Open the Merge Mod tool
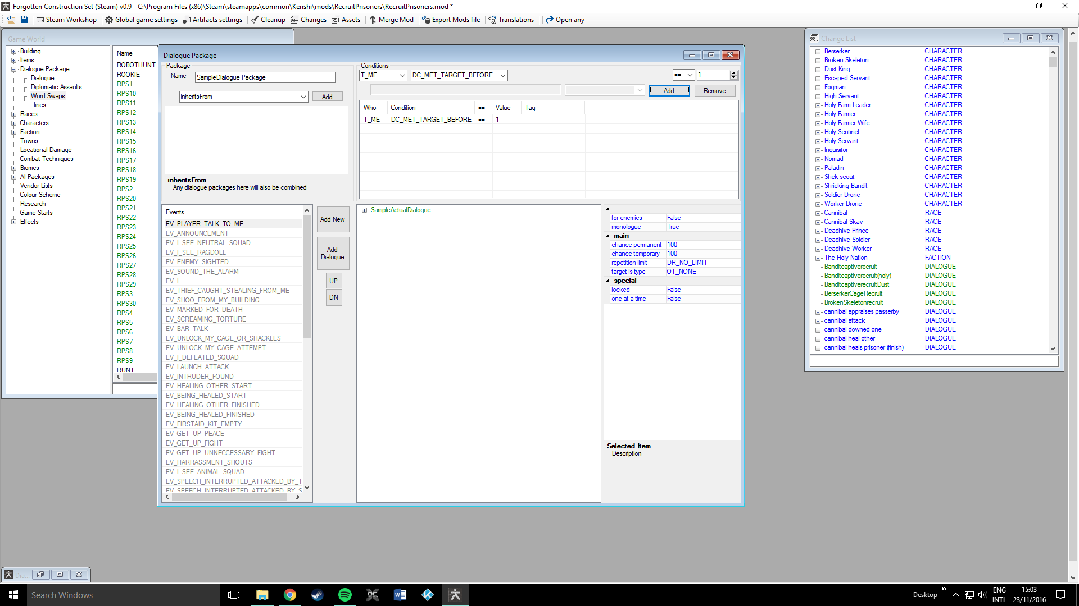The image size is (1079, 606). click(x=391, y=20)
